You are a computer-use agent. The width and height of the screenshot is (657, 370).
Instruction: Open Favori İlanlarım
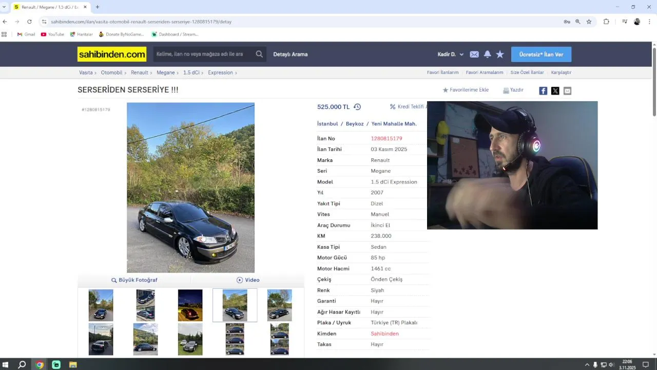(x=442, y=72)
